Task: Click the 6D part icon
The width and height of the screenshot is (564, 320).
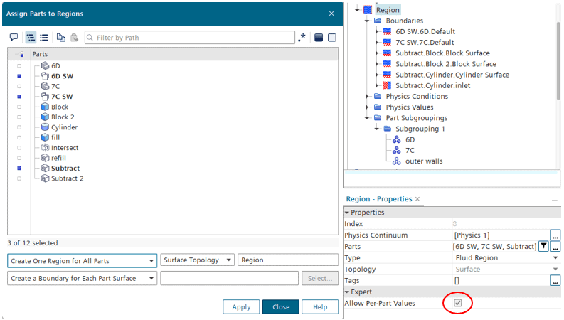Action: (x=45, y=65)
